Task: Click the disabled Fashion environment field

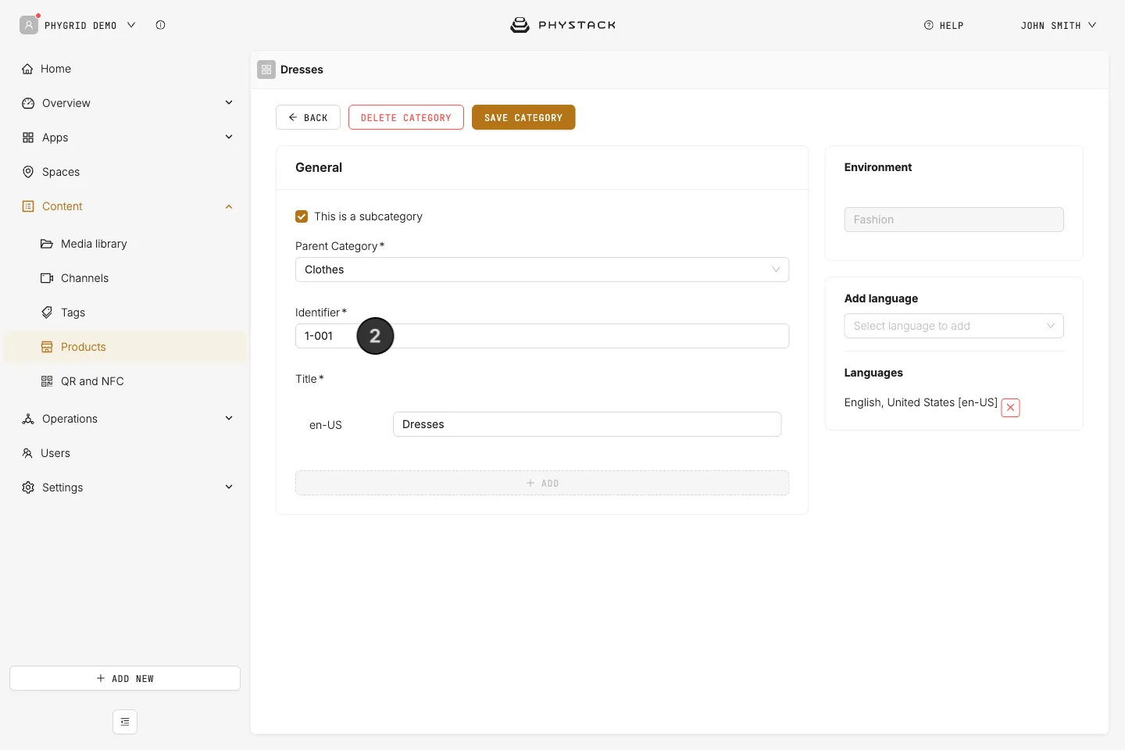Action: coord(954,220)
